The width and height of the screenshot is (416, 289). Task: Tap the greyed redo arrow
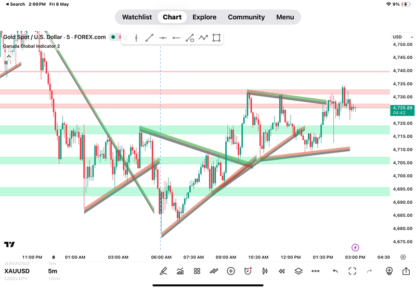pos(369,271)
